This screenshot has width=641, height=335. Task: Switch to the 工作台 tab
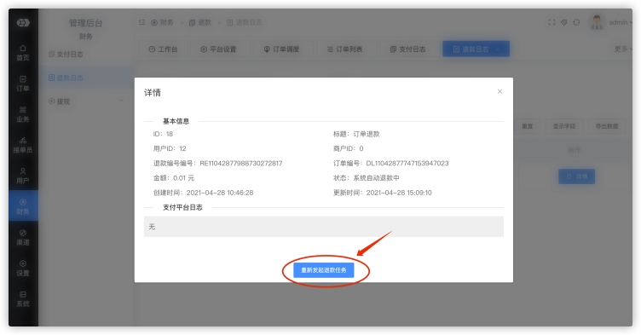coord(163,49)
